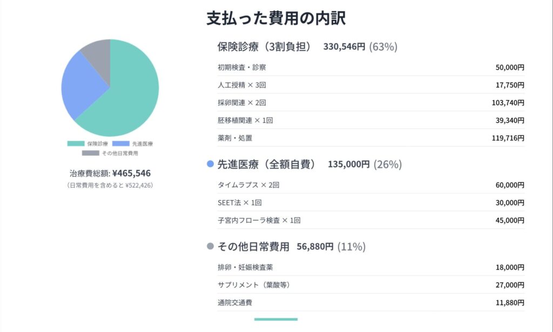
Task: Click the その他日常費用 legend label text
Action: pos(120,153)
